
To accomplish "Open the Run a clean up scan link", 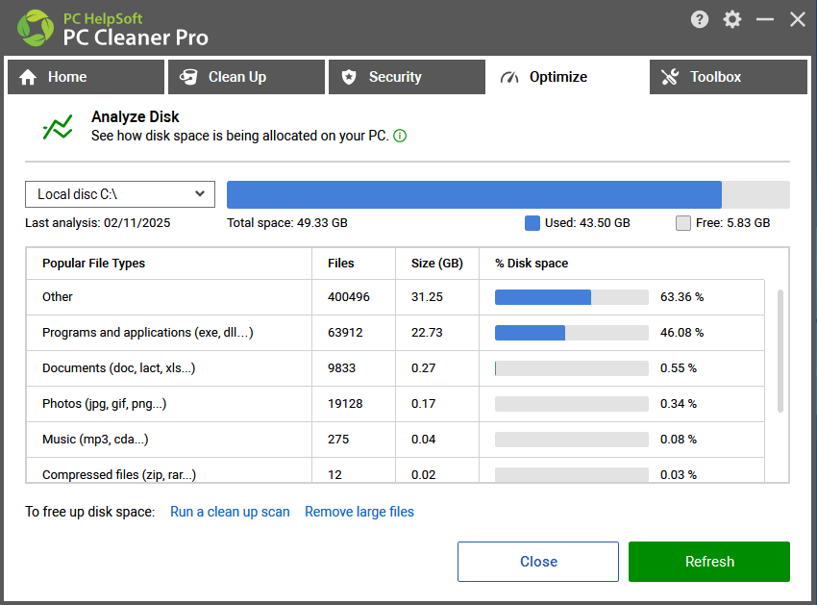I will coord(230,512).
